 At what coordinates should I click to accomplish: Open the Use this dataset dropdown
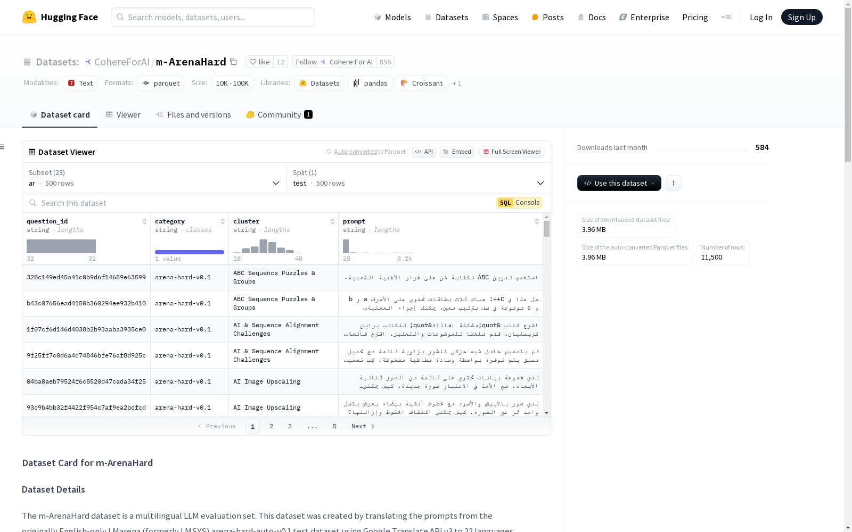pos(619,183)
